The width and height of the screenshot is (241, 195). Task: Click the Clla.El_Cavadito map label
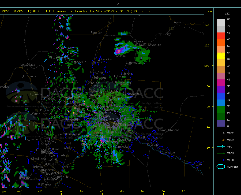tap(148, 45)
